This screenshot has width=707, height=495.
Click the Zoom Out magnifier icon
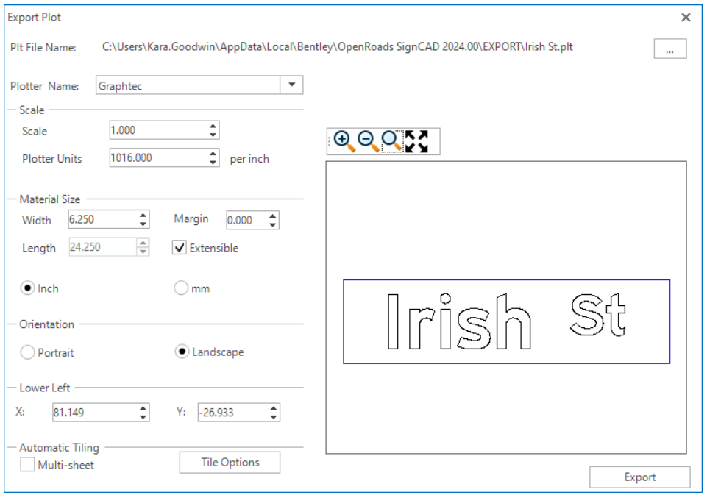point(368,141)
